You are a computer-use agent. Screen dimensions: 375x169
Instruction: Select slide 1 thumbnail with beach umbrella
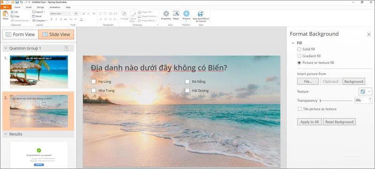(39, 72)
